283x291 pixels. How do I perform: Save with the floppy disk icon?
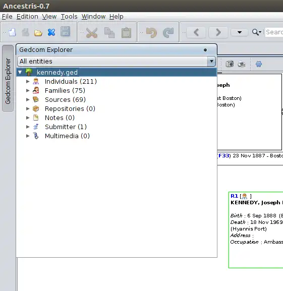coord(65,32)
